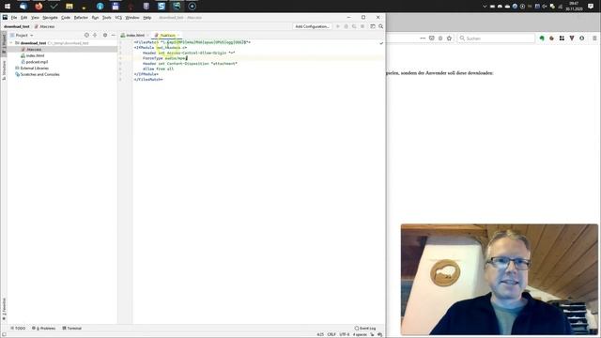This screenshot has height=338, width=601.
Task: Click the green Evernote extension icon in Firefox
Action: tap(542, 38)
